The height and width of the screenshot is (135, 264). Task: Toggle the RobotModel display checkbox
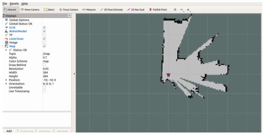click(44, 31)
